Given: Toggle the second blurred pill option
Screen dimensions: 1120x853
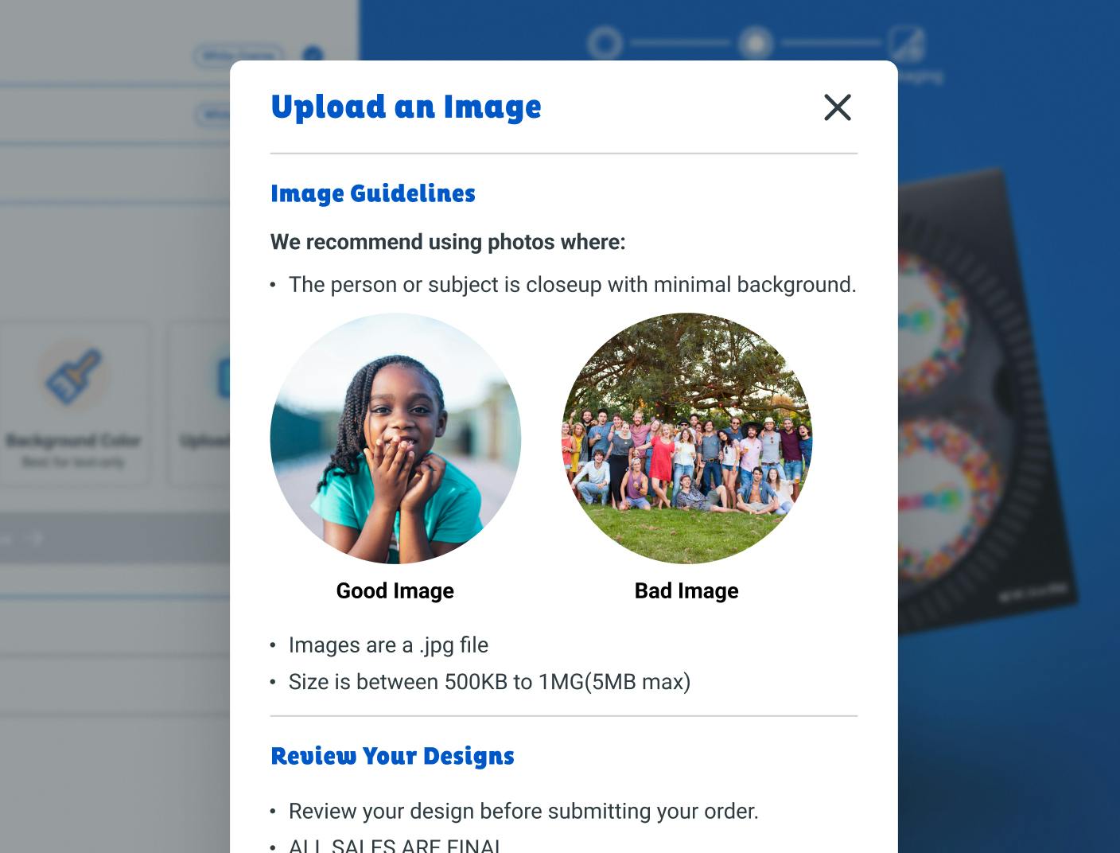Looking at the screenshot, I should [x=213, y=115].
